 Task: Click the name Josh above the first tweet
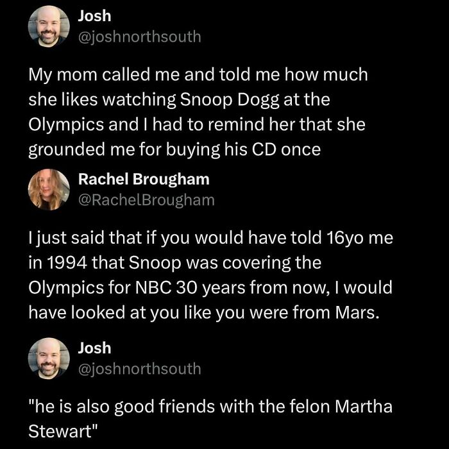pos(94,17)
